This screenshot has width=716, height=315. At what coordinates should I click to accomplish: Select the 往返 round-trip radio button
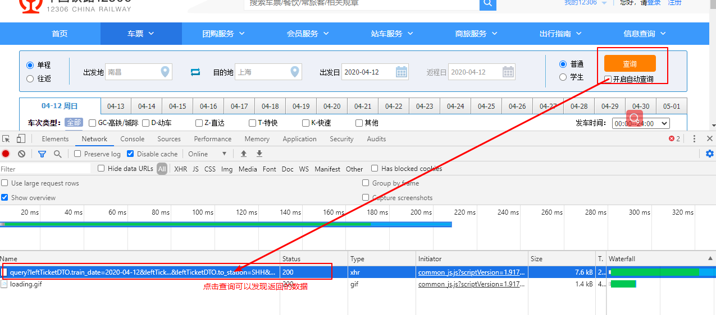30,79
